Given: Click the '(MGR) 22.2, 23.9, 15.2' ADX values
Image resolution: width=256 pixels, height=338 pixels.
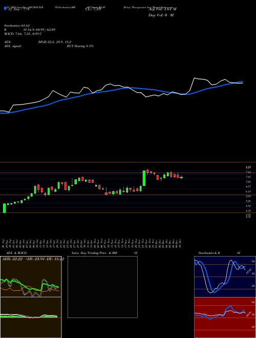Looking at the screenshot, I should pyautogui.click(x=54, y=42).
